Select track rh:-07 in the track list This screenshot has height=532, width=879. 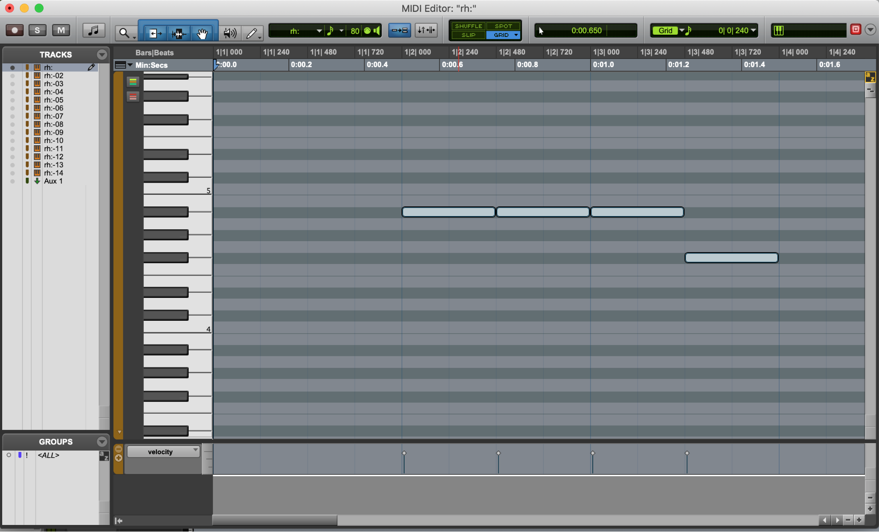click(x=54, y=116)
